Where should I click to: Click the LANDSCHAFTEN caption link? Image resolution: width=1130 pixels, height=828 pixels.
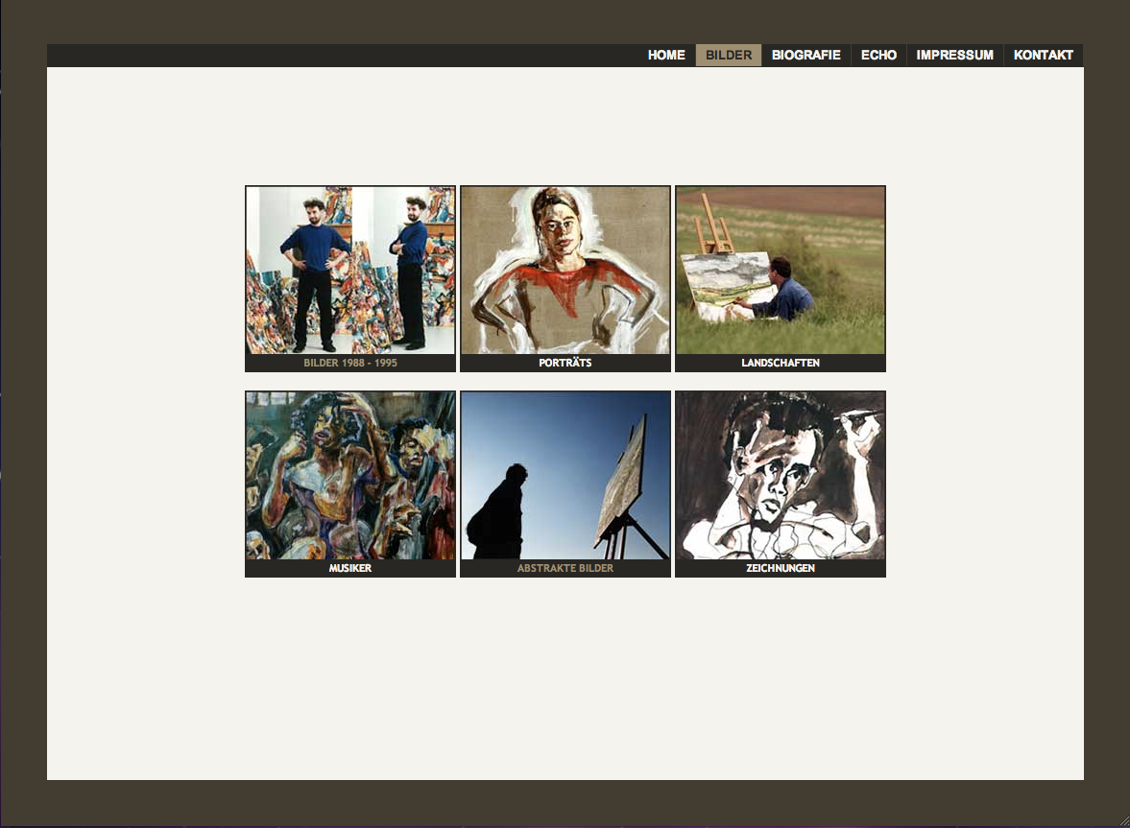point(781,363)
